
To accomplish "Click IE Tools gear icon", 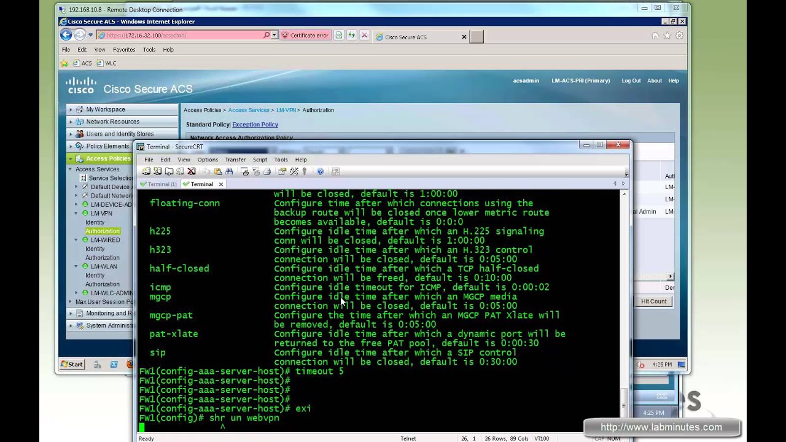I will tap(679, 36).
